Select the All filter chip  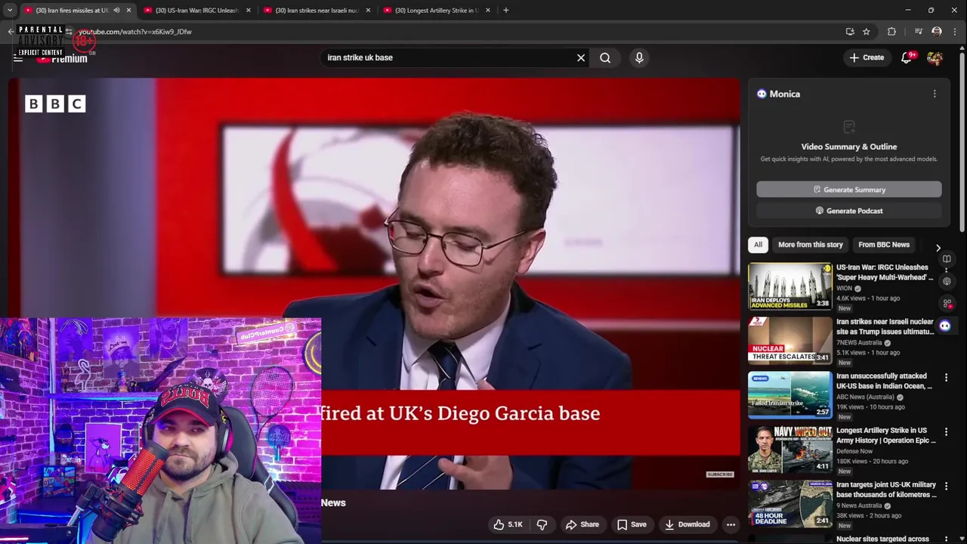758,245
